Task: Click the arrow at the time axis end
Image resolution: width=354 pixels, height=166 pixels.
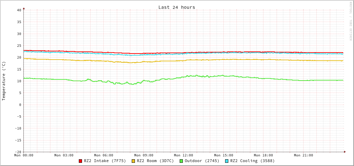Action: coord(344,152)
